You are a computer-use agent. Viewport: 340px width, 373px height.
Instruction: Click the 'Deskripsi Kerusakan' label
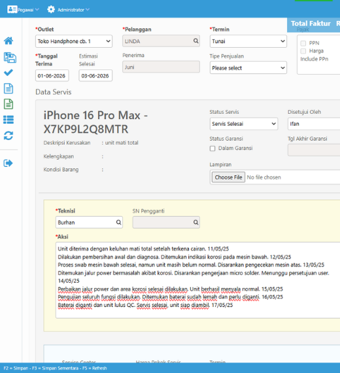tap(67, 143)
